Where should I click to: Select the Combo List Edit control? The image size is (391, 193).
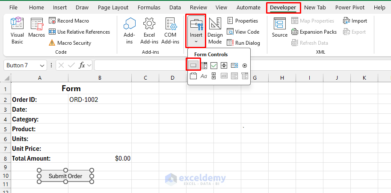234,76
